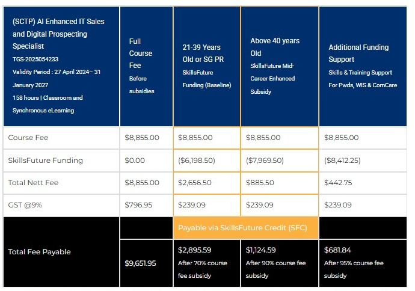Click the Total Fee Payable row label
This screenshot has height=291, width=415.
coord(39,252)
